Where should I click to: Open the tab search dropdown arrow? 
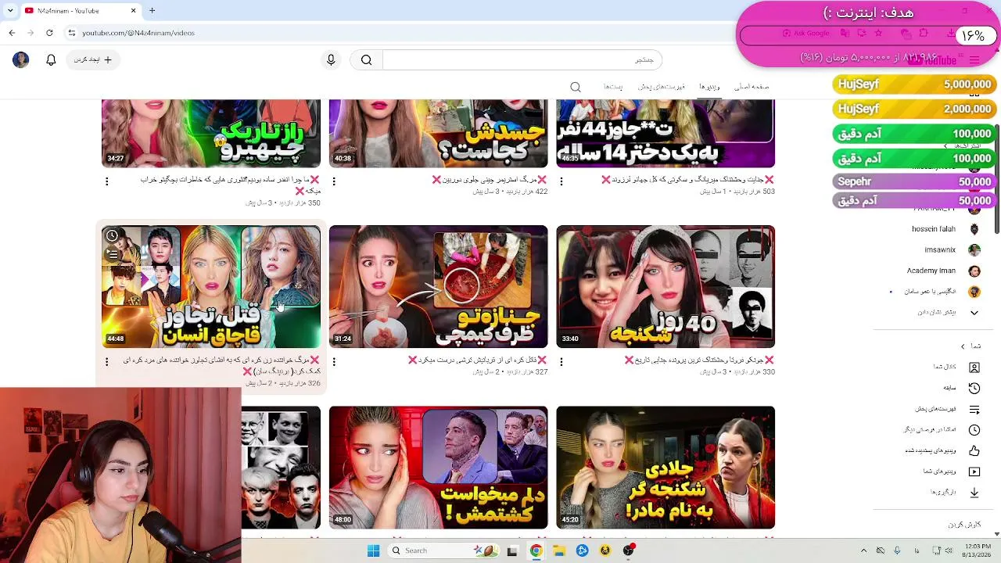[x=11, y=10]
